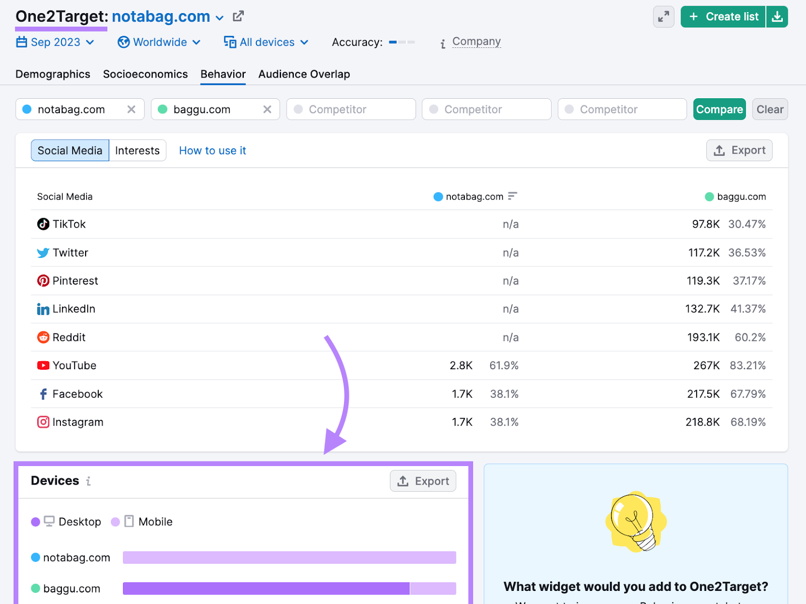Open the How to use it link
Screen dimensions: 806x604
[212, 151]
